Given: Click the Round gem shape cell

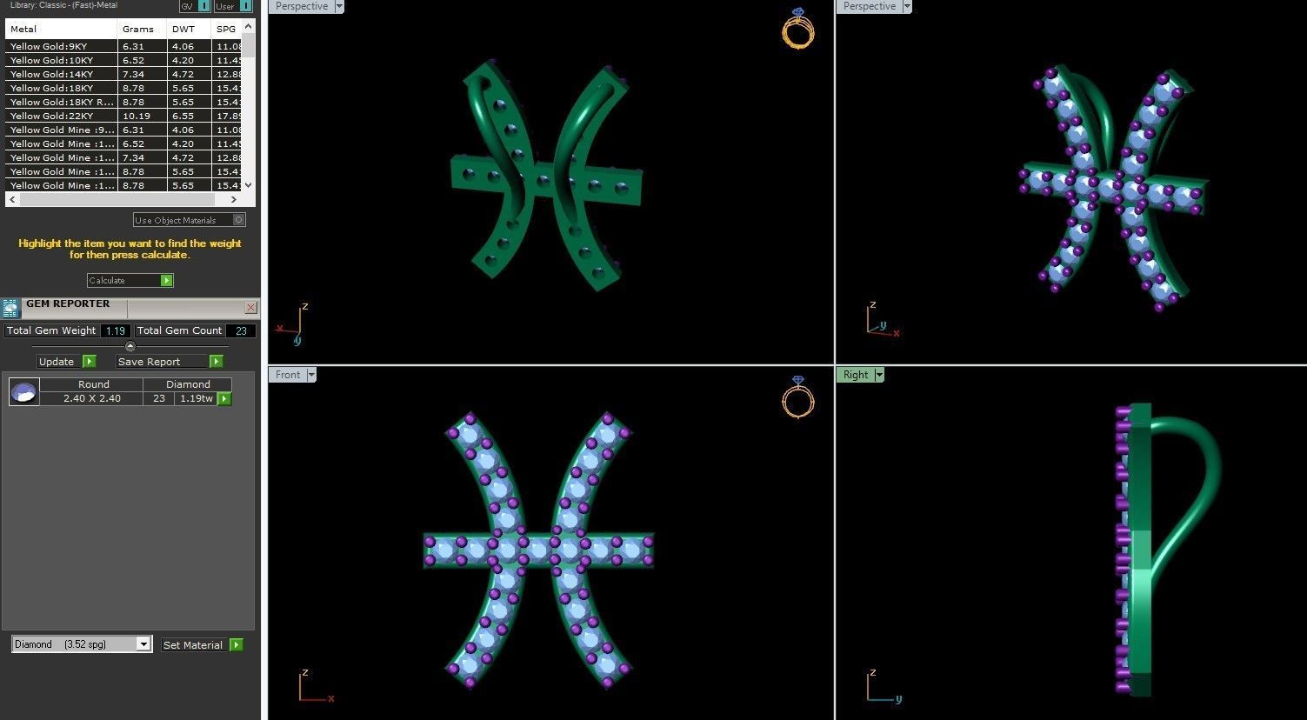Looking at the screenshot, I should click(93, 383).
